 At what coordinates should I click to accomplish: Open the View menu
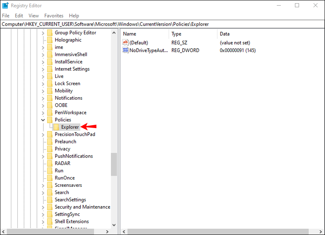pos(34,16)
